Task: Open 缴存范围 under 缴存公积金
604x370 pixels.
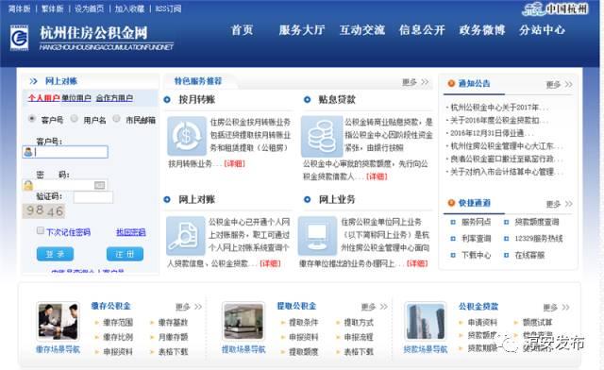Action: point(118,322)
